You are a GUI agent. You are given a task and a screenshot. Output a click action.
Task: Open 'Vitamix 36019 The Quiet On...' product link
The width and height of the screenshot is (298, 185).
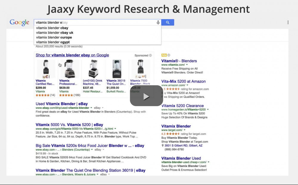116,82
